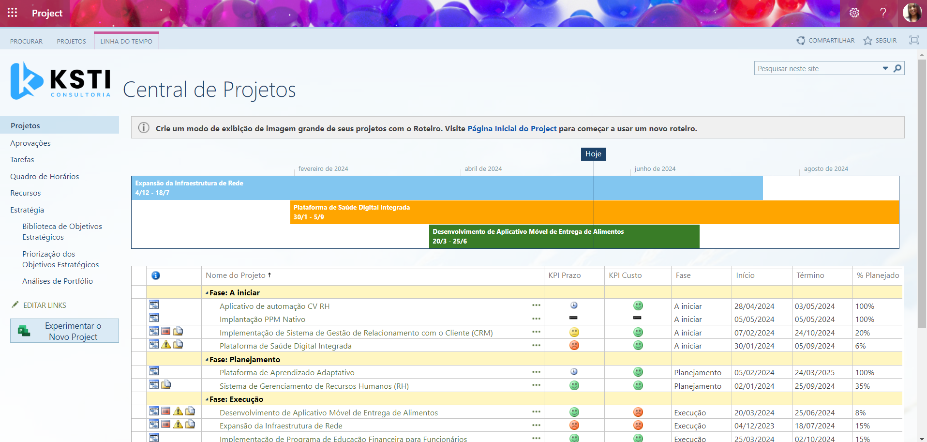This screenshot has width=927, height=442.
Task: Switch to the Procurar ribbon tab
Action: pos(27,41)
